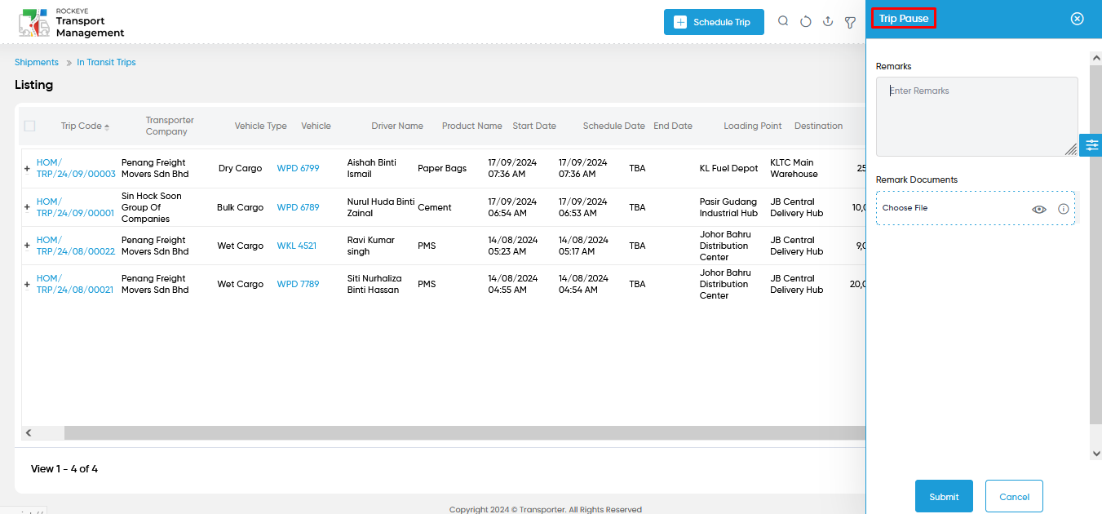The height and width of the screenshot is (514, 1102).
Task: Expand row HOM/TRP/24/09/00003 with plus icon
Action: click(x=27, y=169)
